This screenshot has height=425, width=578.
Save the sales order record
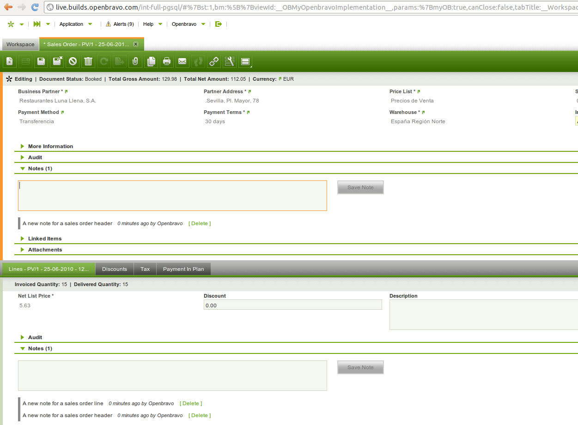(41, 61)
